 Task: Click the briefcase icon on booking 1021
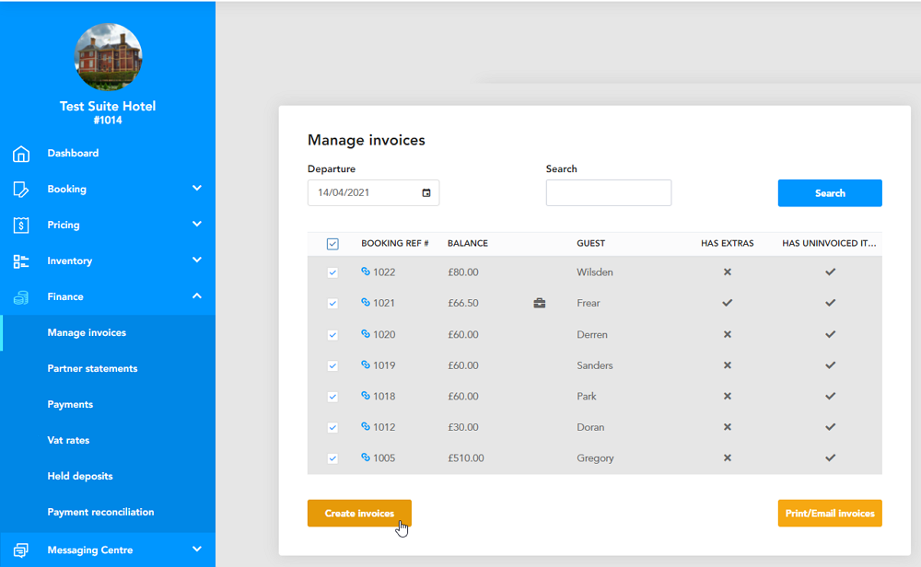(540, 302)
